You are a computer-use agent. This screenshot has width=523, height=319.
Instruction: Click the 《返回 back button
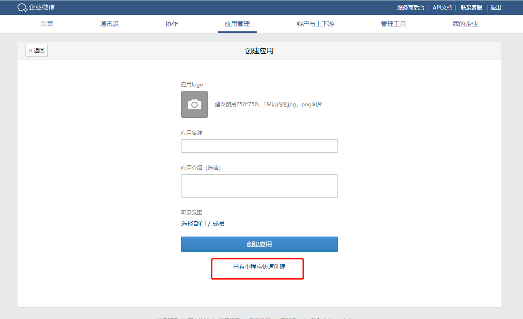(36, 51)
